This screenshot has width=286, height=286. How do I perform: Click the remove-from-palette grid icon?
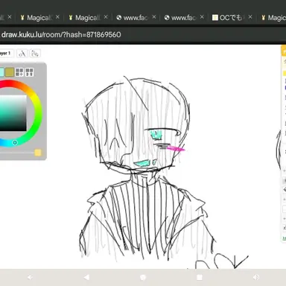click(x=29, y=72)
